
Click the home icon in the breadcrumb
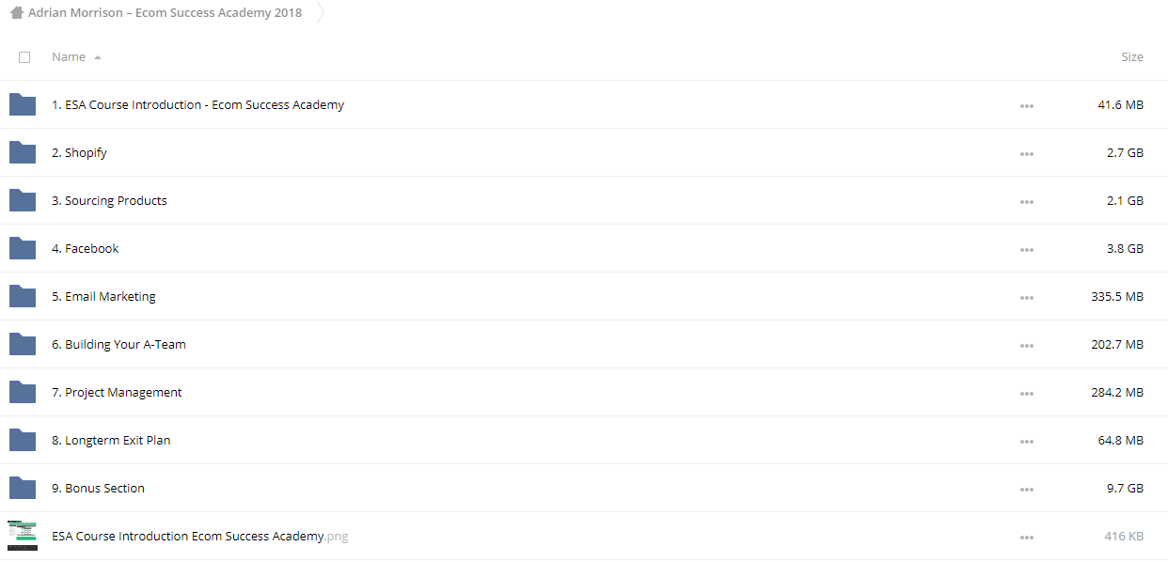click(16, 13)
